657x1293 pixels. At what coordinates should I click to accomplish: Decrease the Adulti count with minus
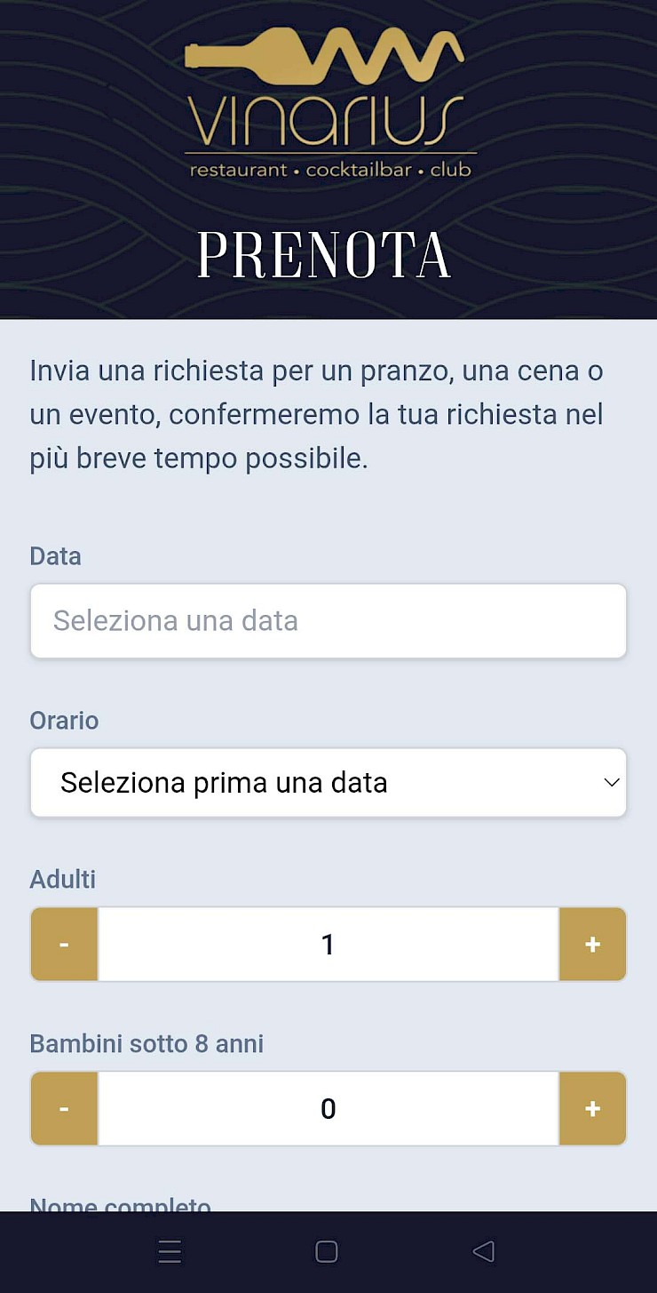click(64, 944)
